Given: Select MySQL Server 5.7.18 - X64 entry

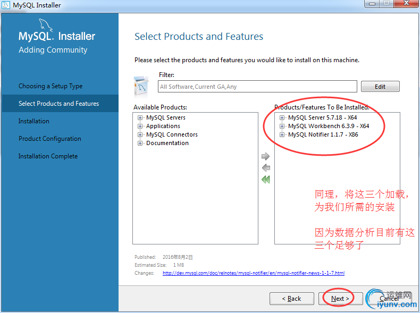Looking at the screenshot, I should pos(323,117).
